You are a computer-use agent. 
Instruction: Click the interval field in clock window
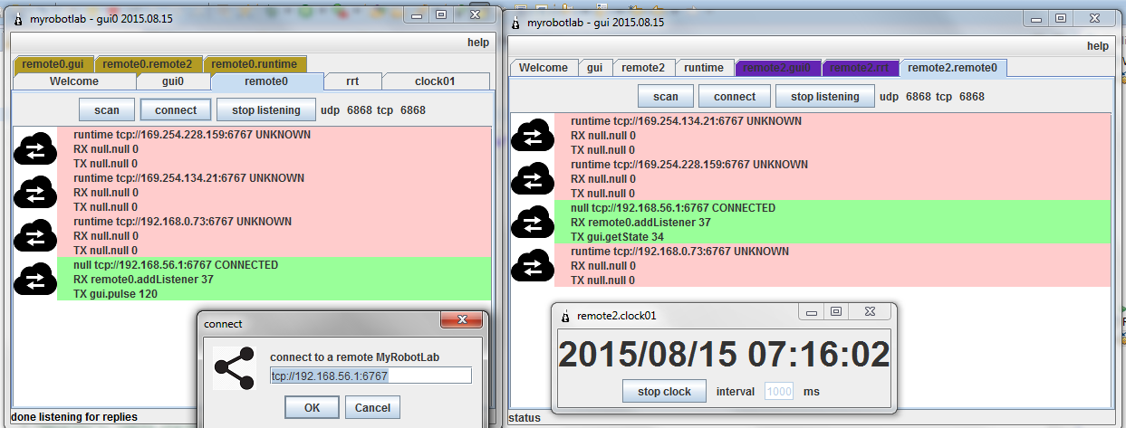point(779,392)
